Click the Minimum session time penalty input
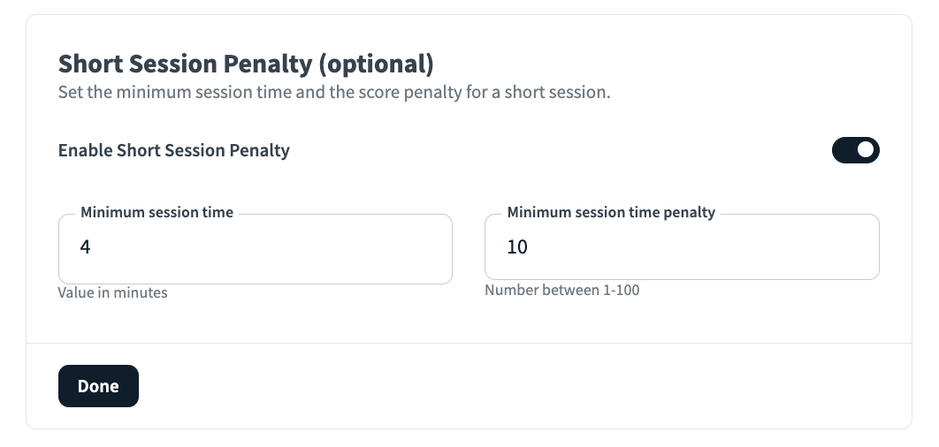Image resolution: width=939 pixels, height=447 pixels. 681,247
